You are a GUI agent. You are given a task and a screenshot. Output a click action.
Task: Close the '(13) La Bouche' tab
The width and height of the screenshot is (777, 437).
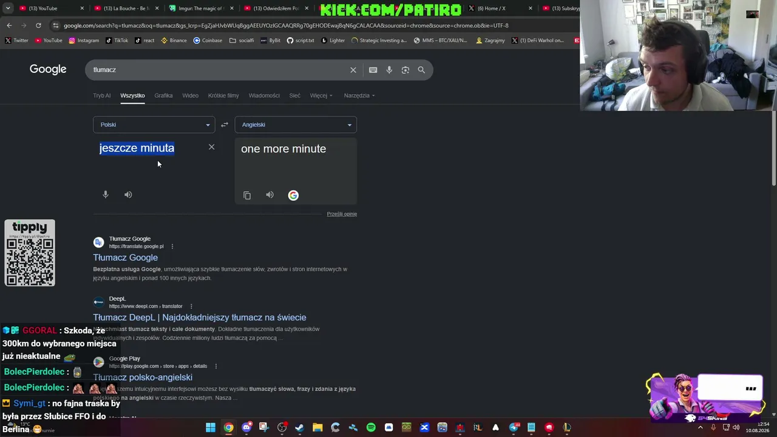tap(157, 8)
